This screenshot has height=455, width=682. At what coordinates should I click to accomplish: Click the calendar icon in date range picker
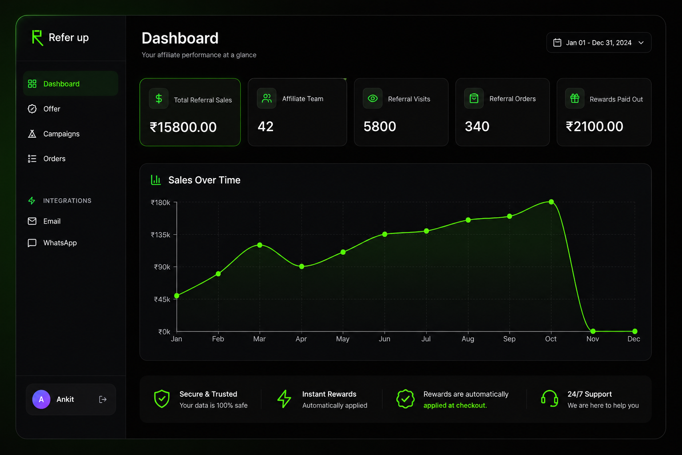point(557,43)
